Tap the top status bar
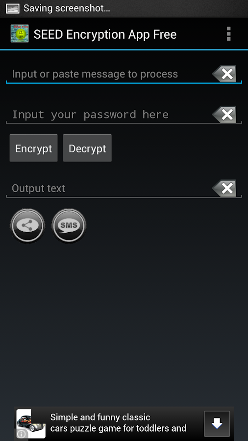 pyautogui.click(x=124, y=8)
